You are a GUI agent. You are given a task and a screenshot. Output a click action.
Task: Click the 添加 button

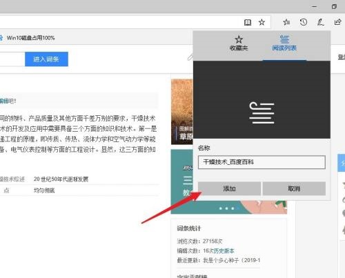coord(229,188)
